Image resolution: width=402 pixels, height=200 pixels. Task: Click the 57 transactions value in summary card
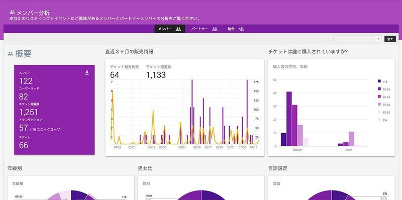click(x=24, y=128)
